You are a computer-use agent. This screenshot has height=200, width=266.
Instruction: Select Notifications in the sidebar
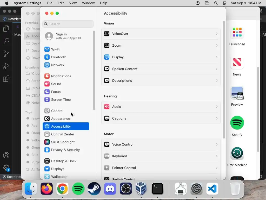point(66,76)
